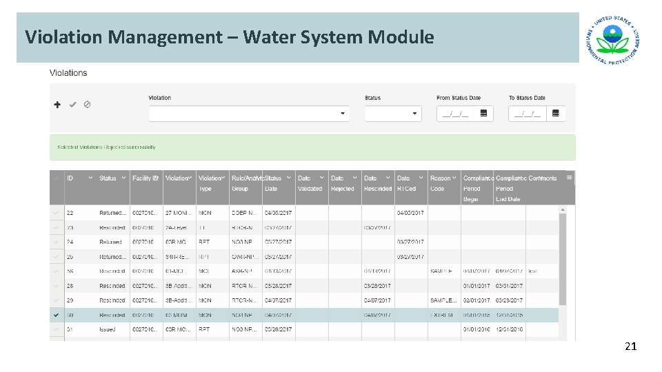This screenshot has width=662, height=372.
Task: Click Date RTCed '04/03/2017' in row 22
Action: coord(410,213)
